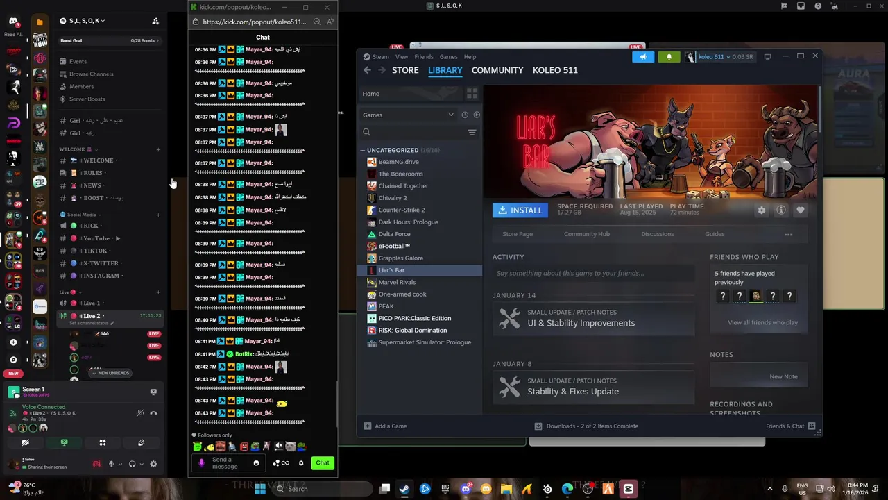Click Send a message field in Kick
The height and width of the screenshot is (500, 888).
pyautogui.click(x=228, y=463)
